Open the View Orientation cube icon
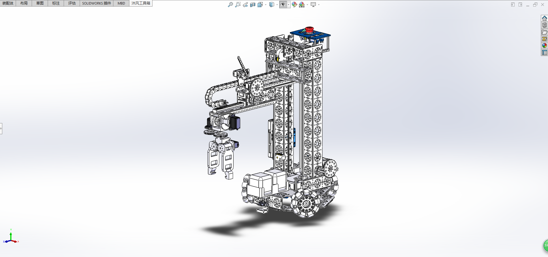 pyautogui.click(x=260, y=5)
